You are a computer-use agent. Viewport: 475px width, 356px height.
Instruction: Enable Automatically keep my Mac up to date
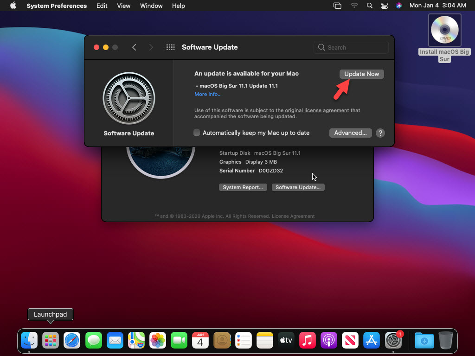tap(197, 133)
